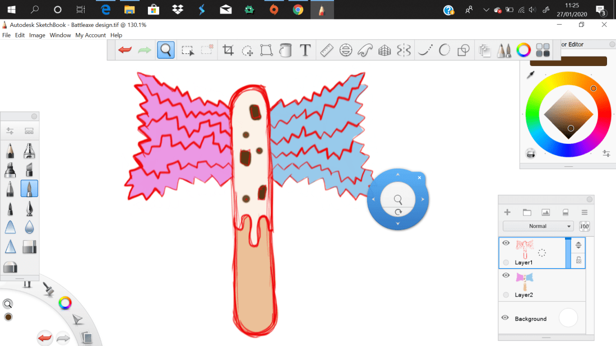The width and height of the screenshot is (616, 346).
Task: Activate the Ruler guide tool
Action: [x=327, y=50]
